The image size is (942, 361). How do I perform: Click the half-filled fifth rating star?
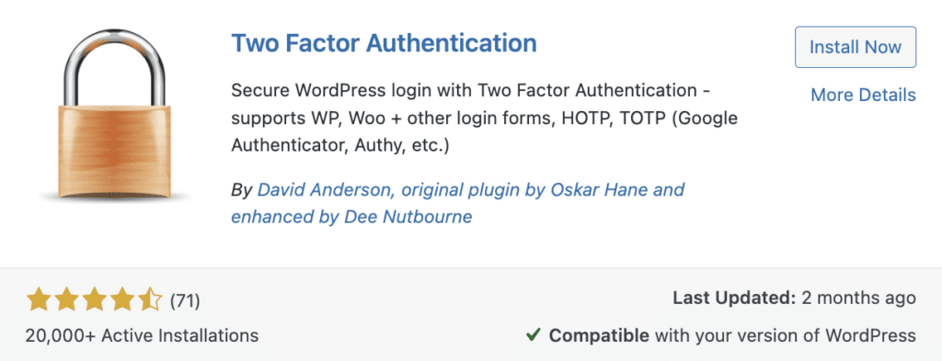click(x=150, y=299)
